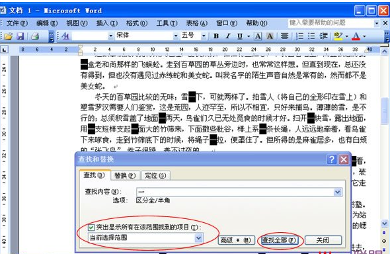Expand formatting toolbar options at right edge

[x=387, y=36]
